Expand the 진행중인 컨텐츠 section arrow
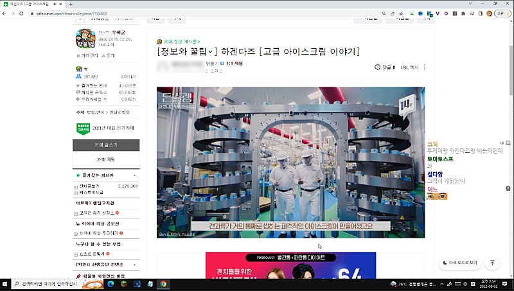 [x=134, y=265]
